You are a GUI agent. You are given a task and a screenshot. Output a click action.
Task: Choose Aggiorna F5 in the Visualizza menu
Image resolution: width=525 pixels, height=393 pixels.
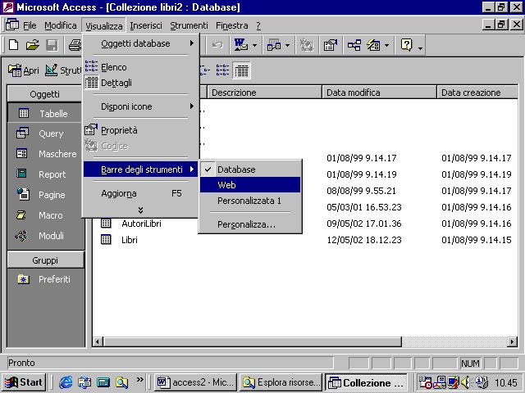140,193
